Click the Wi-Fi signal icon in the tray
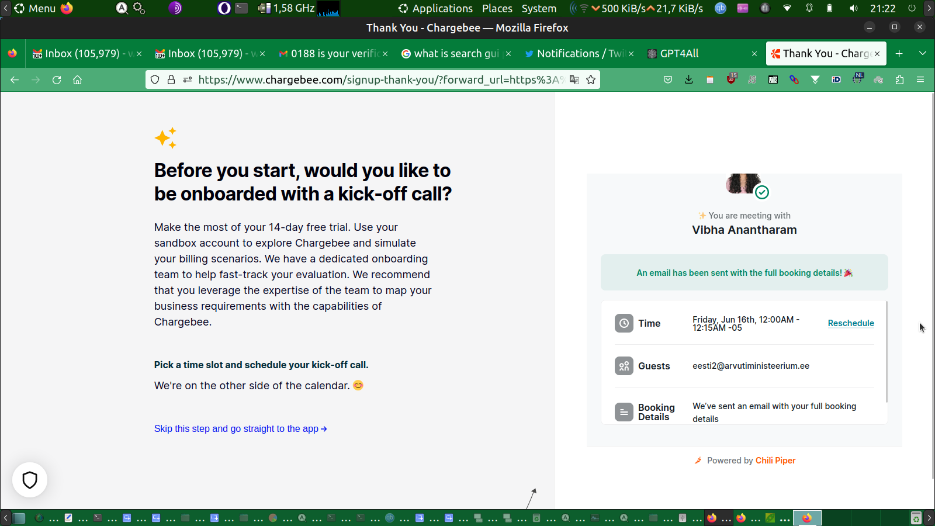935x526 pixels. pyautogui.click(x=787, y=8)
